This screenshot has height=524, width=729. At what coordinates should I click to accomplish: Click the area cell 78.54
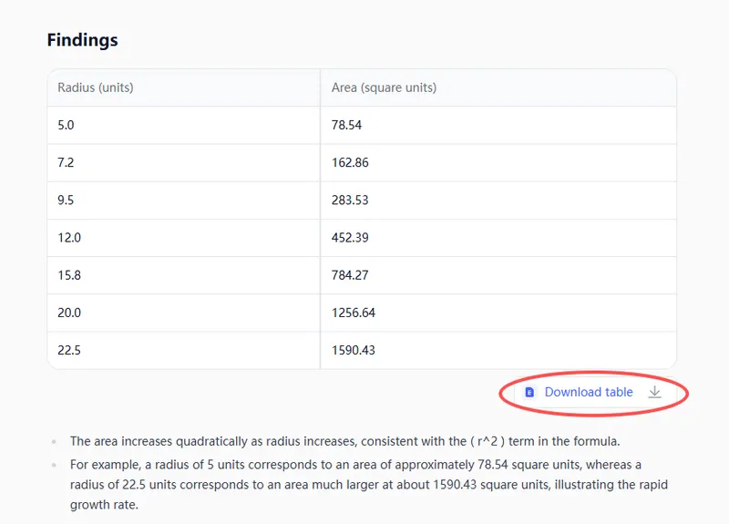pos(346,125)
